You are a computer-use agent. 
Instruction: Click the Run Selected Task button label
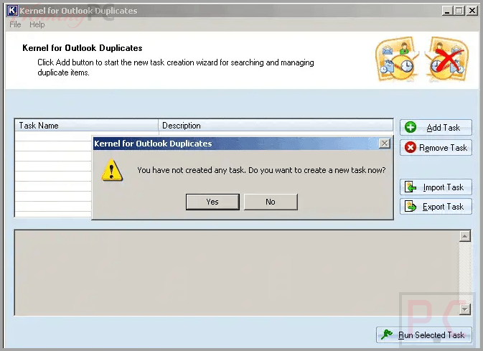tap(431, 335)
